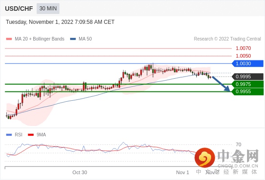This screenshot has width=265, height=180.
Task: Click the RSI legend label
Action: 18,135
